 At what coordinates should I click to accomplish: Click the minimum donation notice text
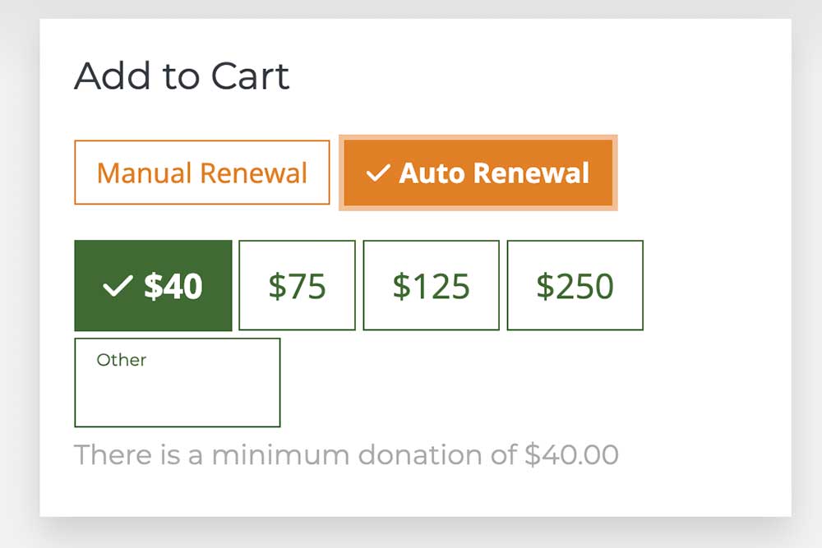(x=348, y=454)
